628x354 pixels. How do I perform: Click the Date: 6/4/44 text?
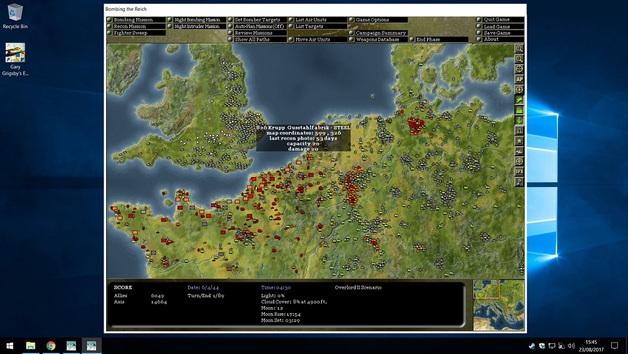tap(203, 287)
